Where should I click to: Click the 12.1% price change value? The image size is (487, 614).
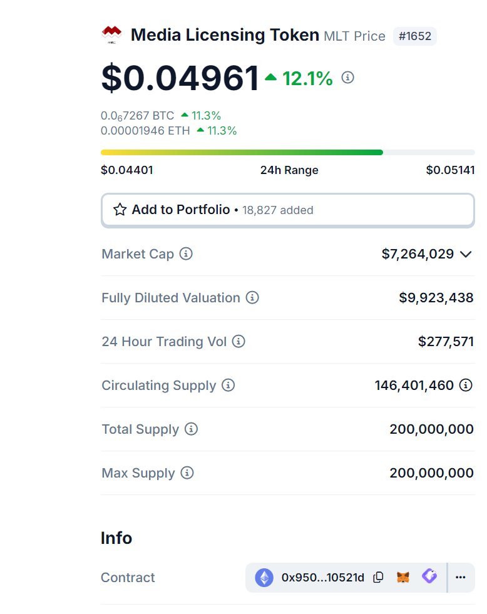pos(307,78)
